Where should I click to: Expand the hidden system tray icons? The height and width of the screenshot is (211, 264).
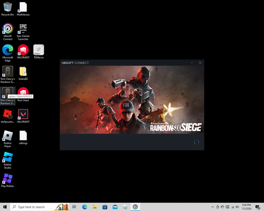(x=212, y=207)
